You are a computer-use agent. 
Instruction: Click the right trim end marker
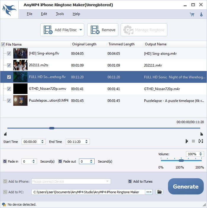(x=202, y=134)
